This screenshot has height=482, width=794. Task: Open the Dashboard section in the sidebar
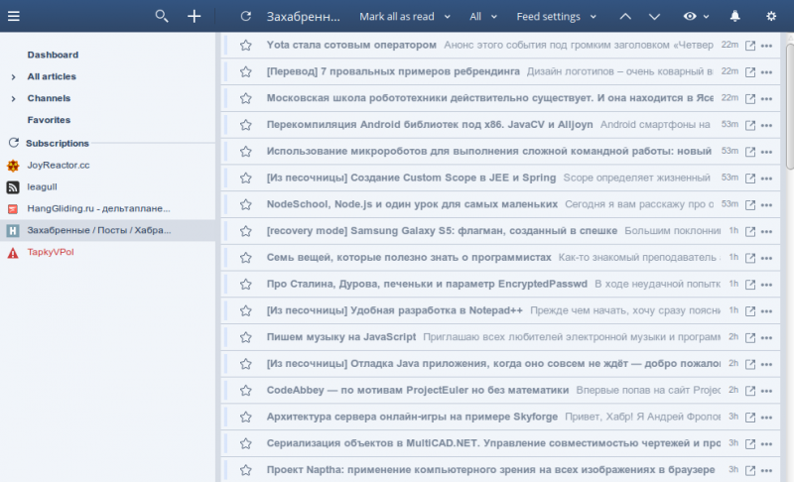point(53,55)
